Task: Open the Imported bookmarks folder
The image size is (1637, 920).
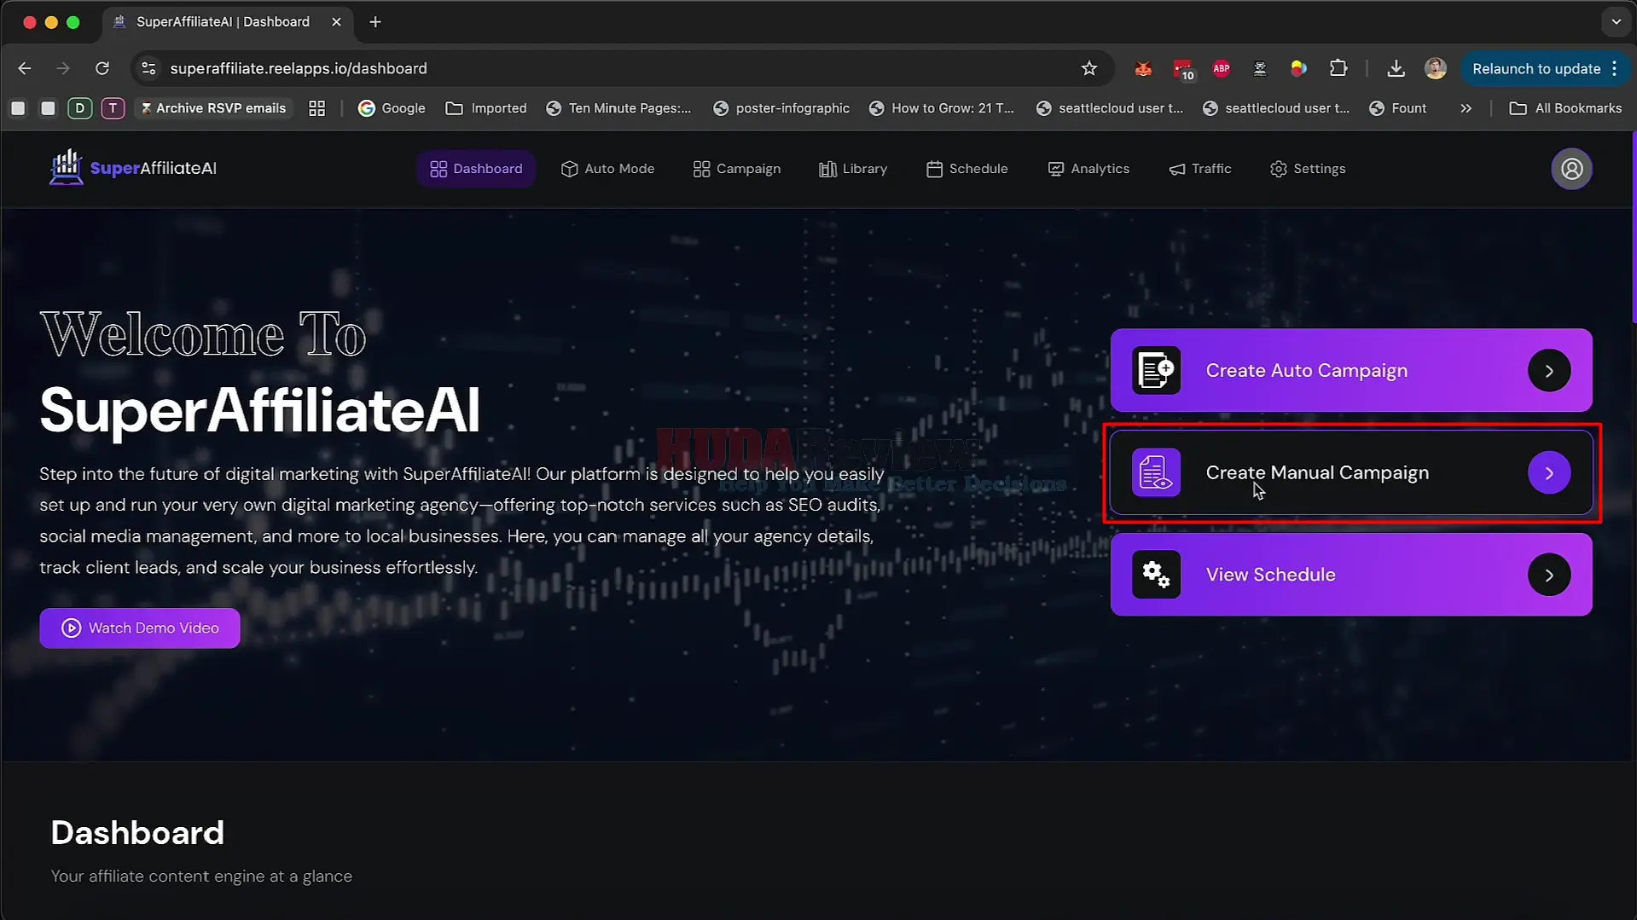Action: point(486,108)
